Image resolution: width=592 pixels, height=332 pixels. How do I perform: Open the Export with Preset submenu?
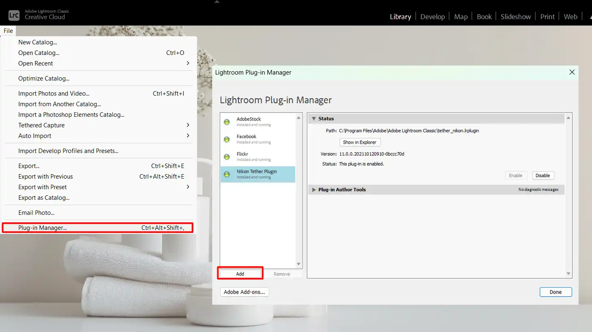pyautogui.click(x=187, y=187)
